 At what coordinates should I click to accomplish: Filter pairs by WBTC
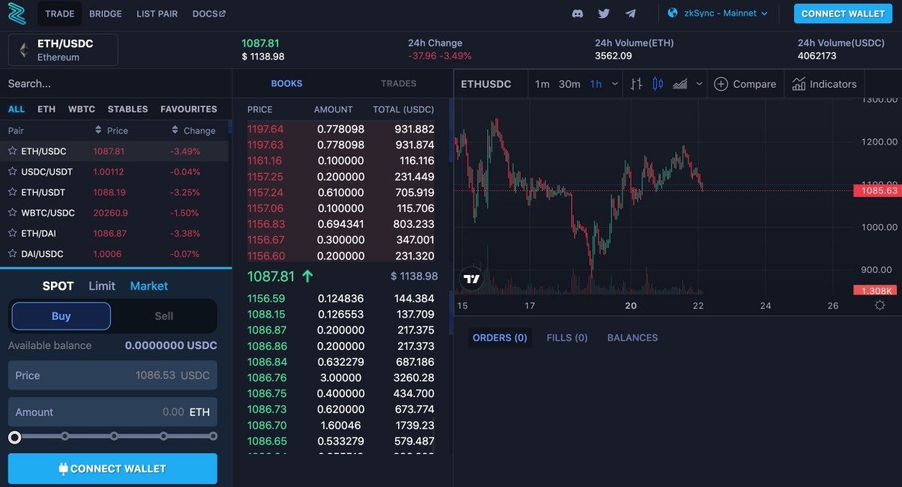tap(82, 109)
